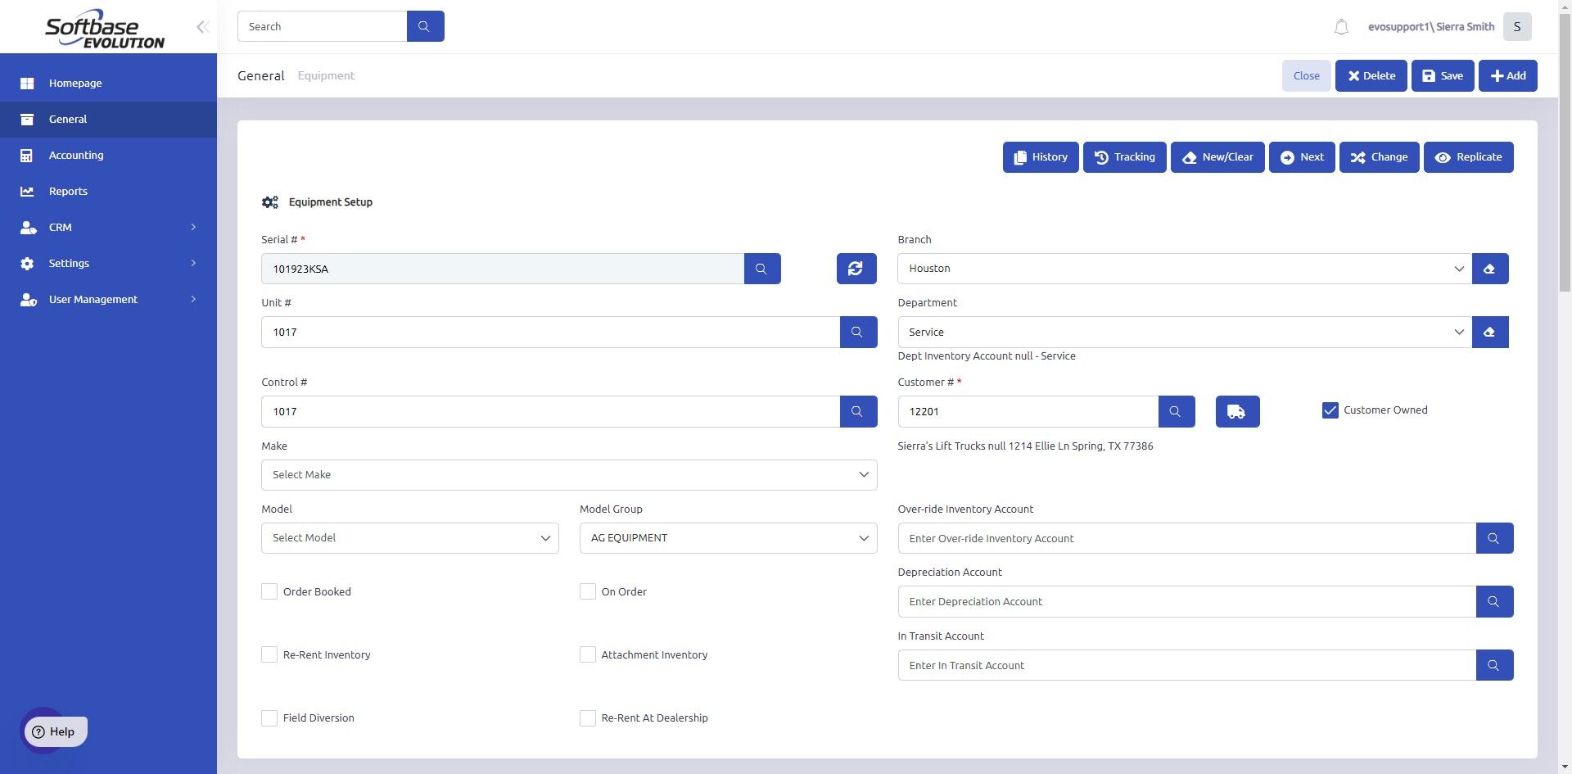The width and height of the screenshot is (1572, 774).
Task: Click the notification bell icon
Action: coord(1341,27)
